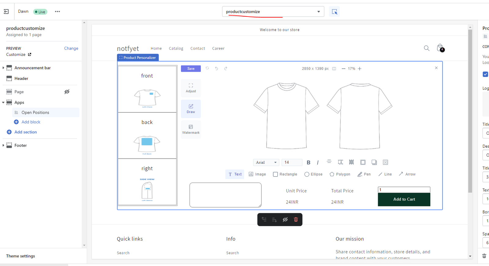
Task: Click the reset/refresh icon beside Save
Action: click(207, 68)
